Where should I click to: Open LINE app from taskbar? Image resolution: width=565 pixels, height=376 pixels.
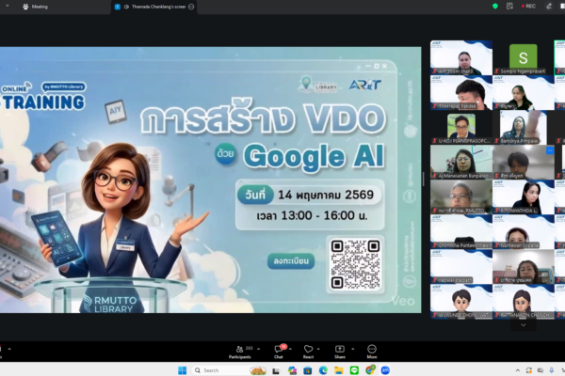[x=354, y=370]
